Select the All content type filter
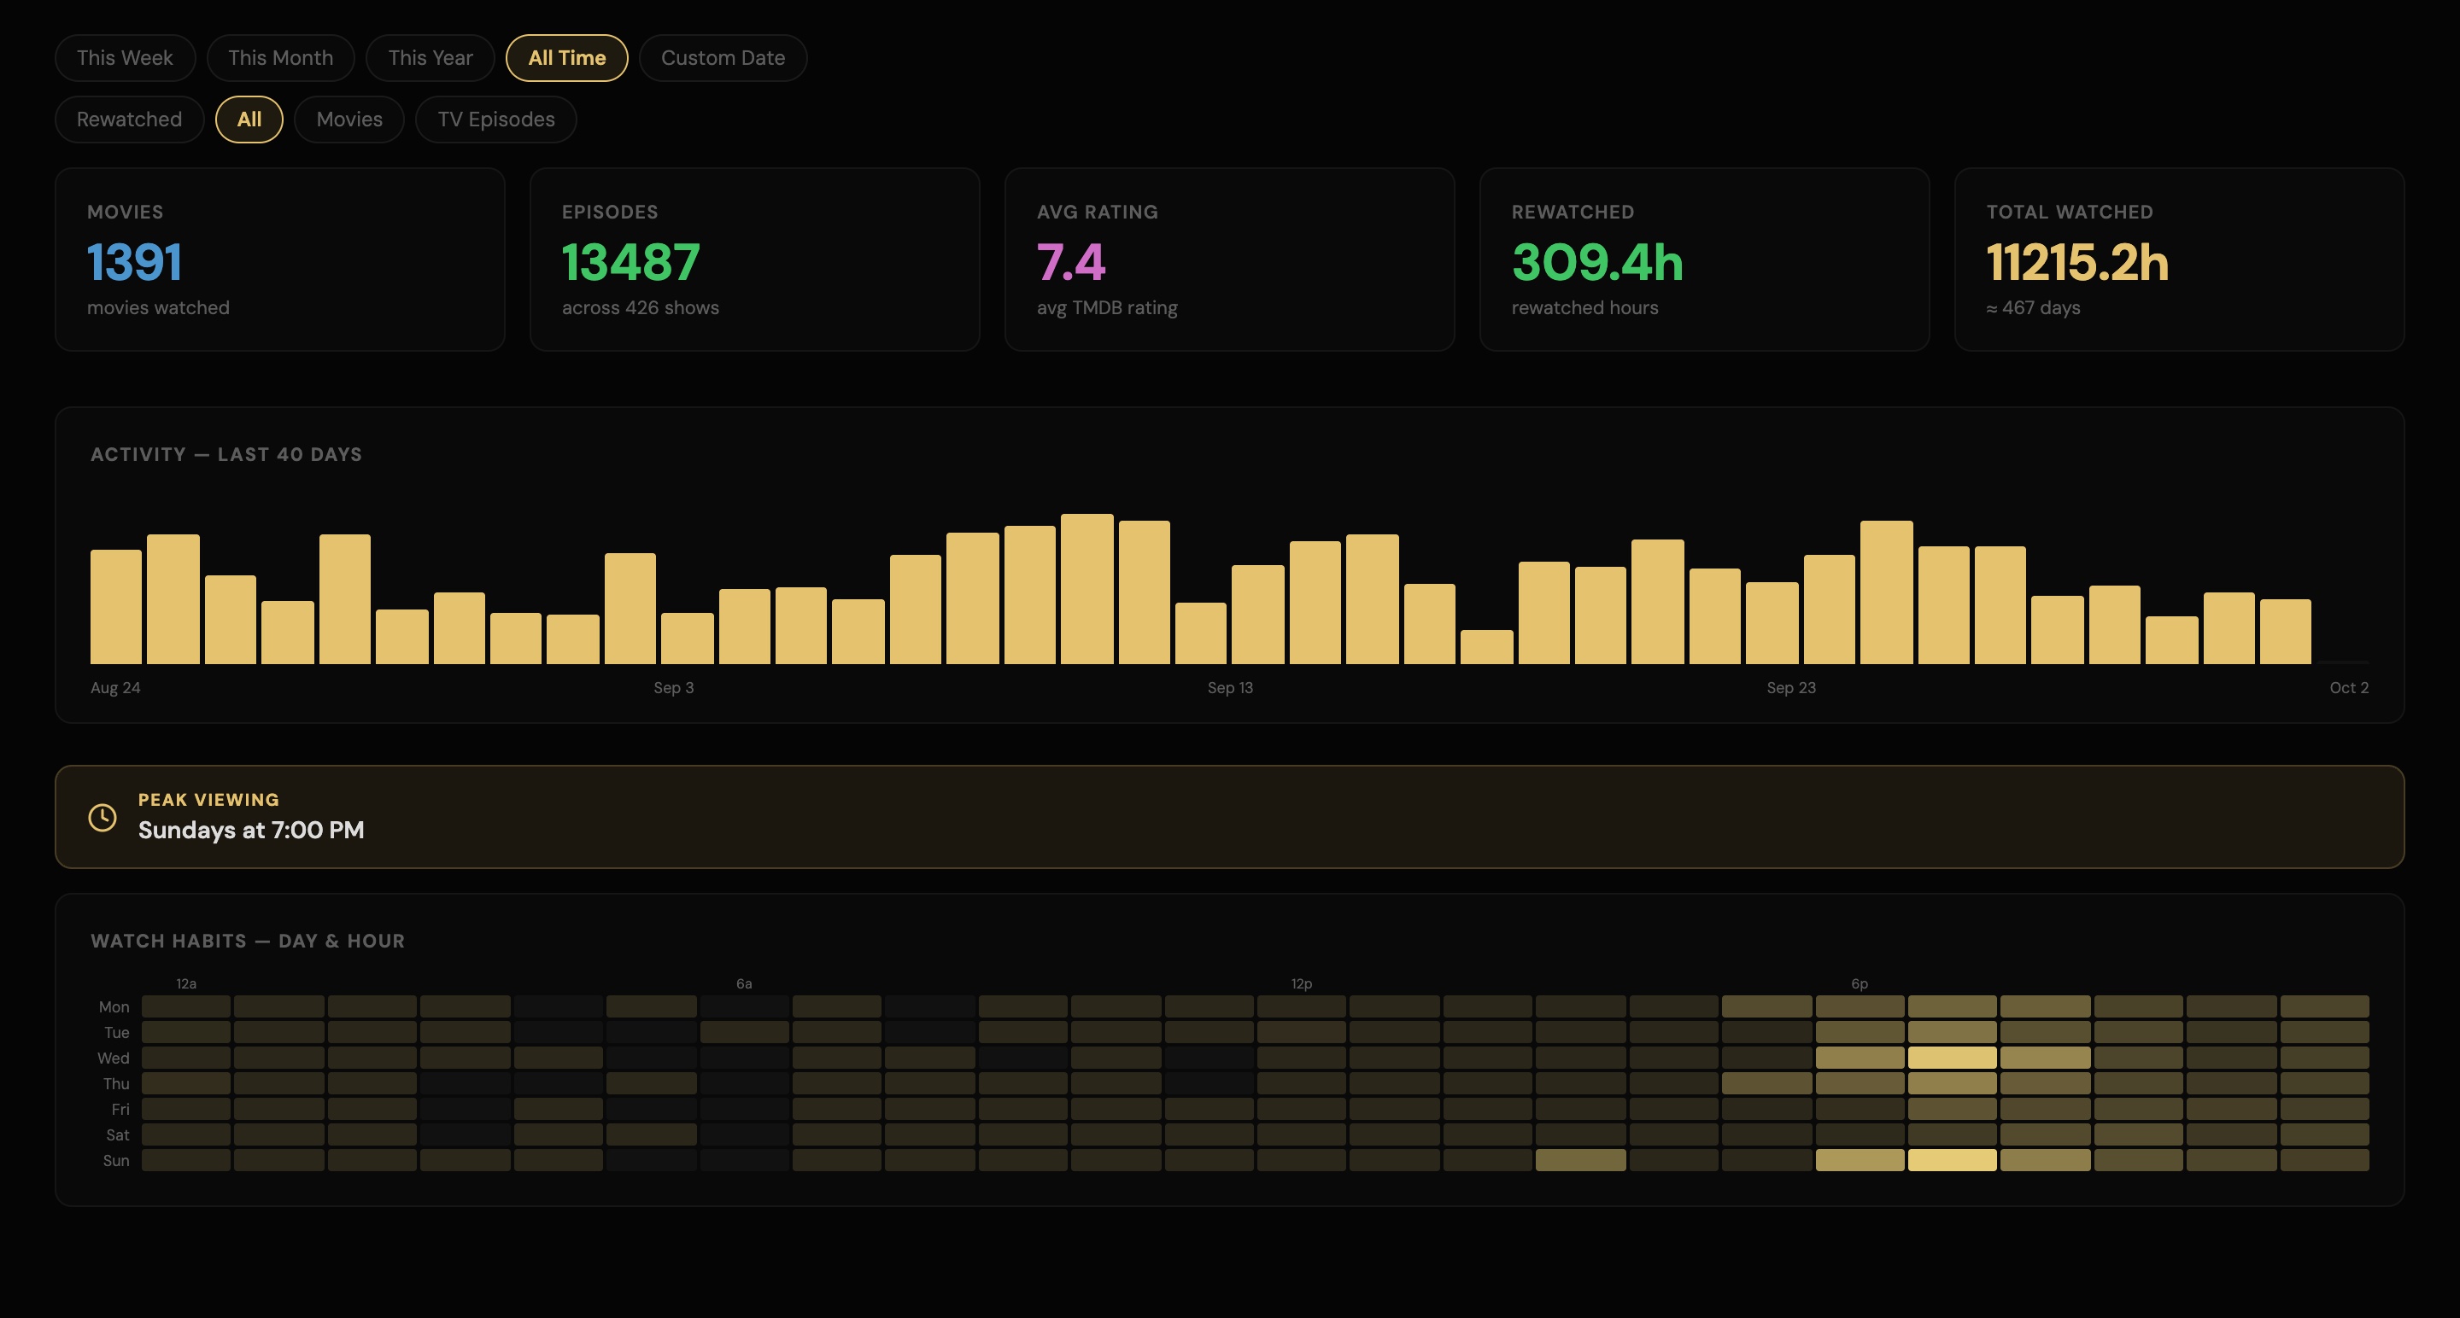 coord(249,120)
